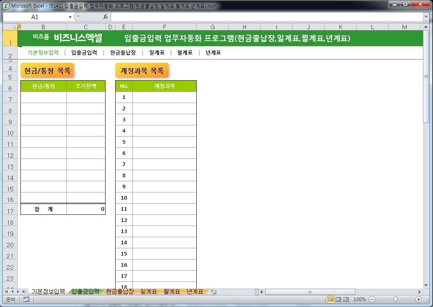This screenshot has width=433, height=307.
Task: Click vertical scrollbar down arrow
Action: tap(426, 285)
